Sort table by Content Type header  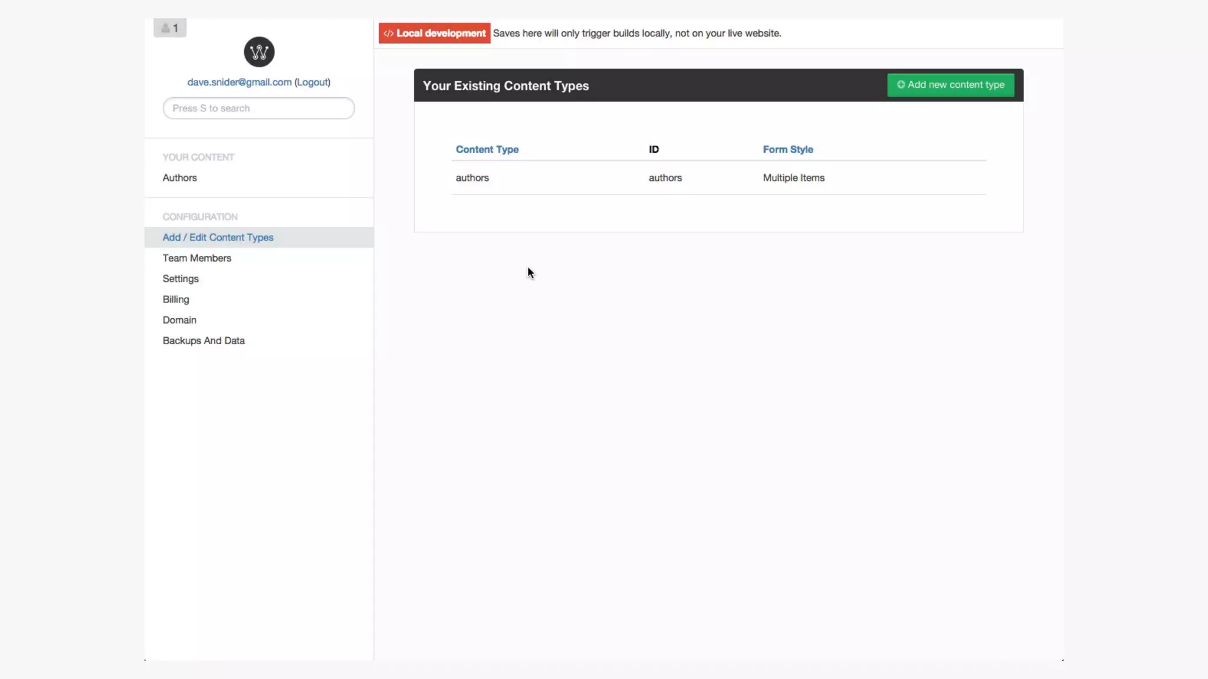click(x=487, y=150)
